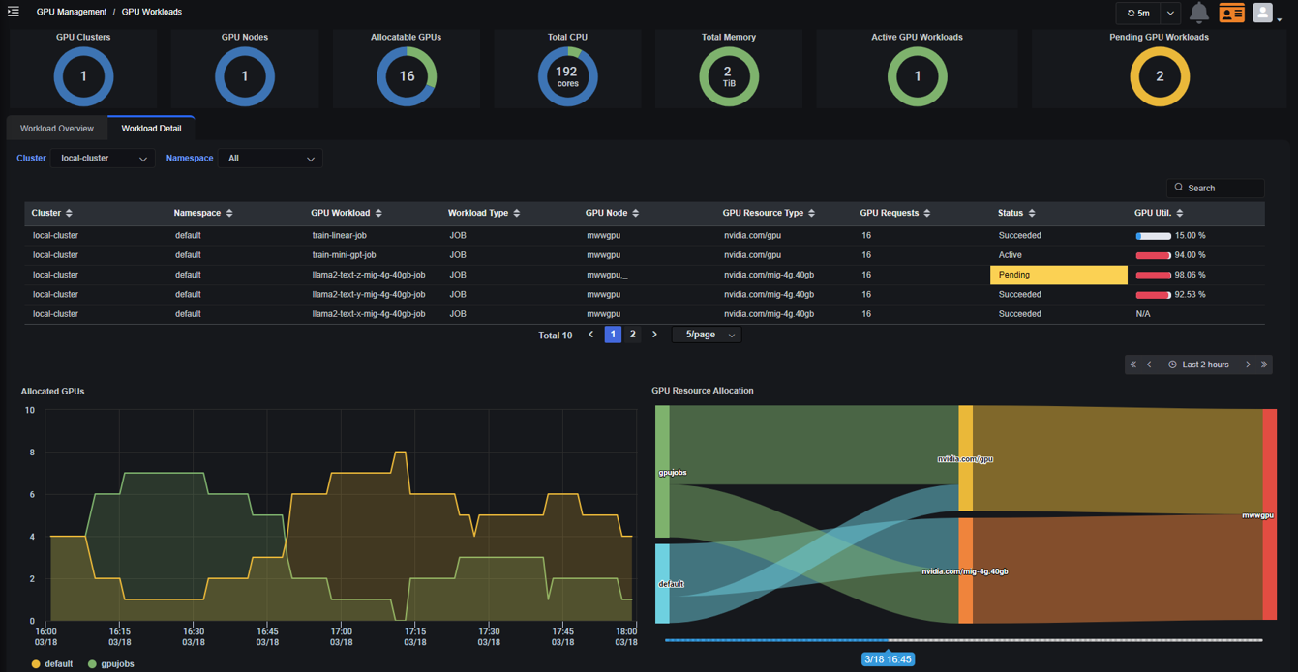
Task: Click the llama2-text-x-mig-4g-40gb-job workload
Action: click(x=368, y=314)
